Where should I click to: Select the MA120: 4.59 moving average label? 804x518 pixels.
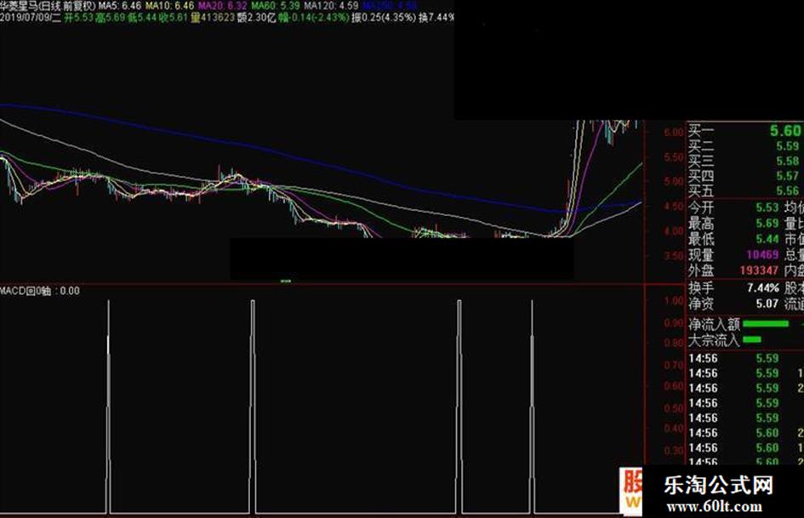click(x=331, y=6)
